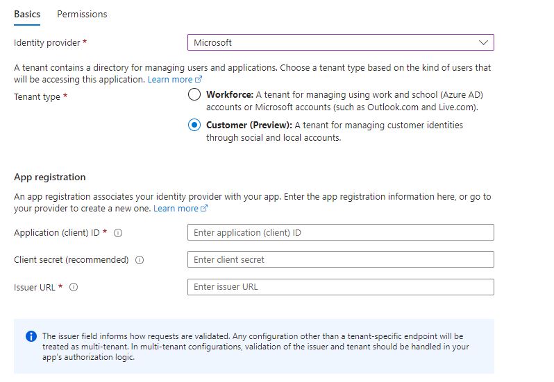Click the Issuer URL label

click(35, 288)
